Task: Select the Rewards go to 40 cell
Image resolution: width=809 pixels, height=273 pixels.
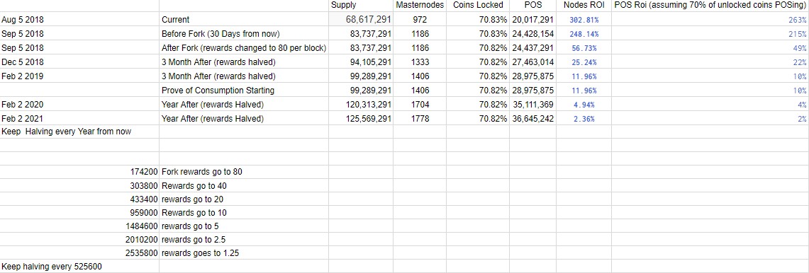Action: coord(244,185)
